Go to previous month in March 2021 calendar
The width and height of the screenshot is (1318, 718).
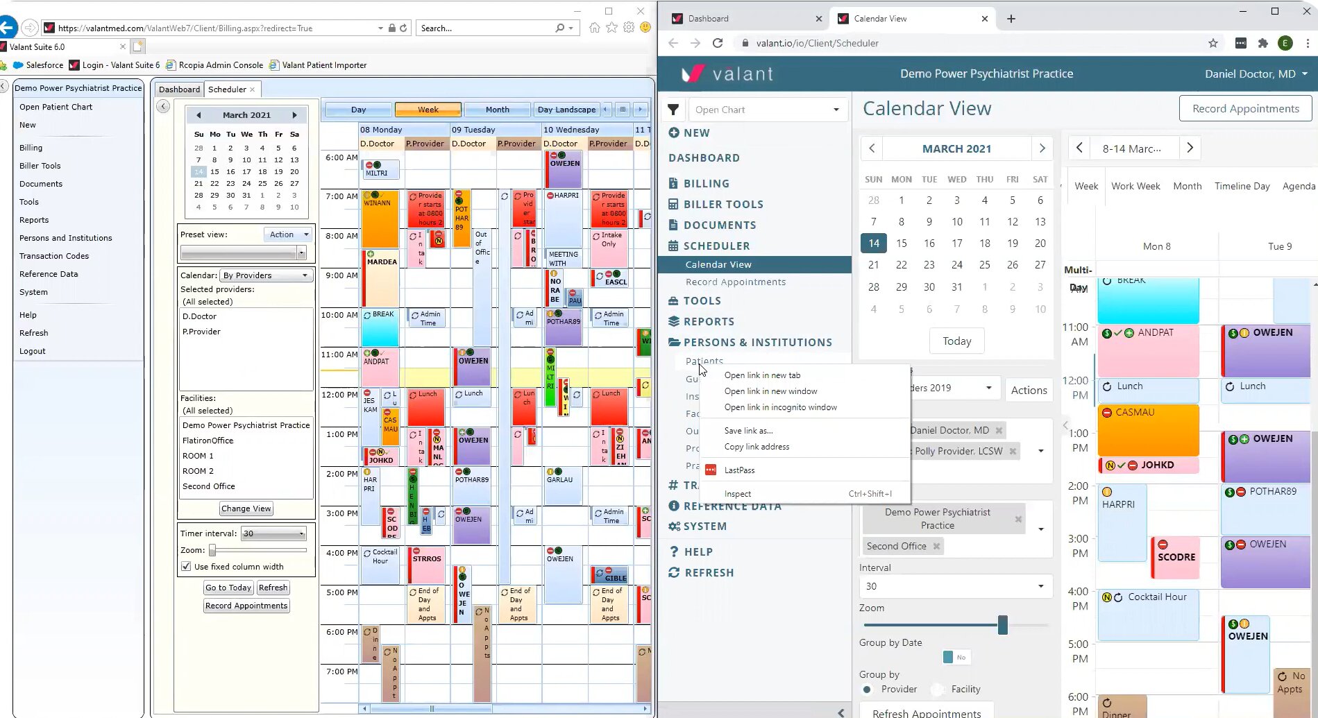(872, 148)
